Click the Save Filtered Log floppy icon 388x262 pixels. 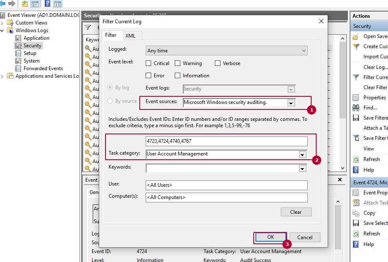356,118
